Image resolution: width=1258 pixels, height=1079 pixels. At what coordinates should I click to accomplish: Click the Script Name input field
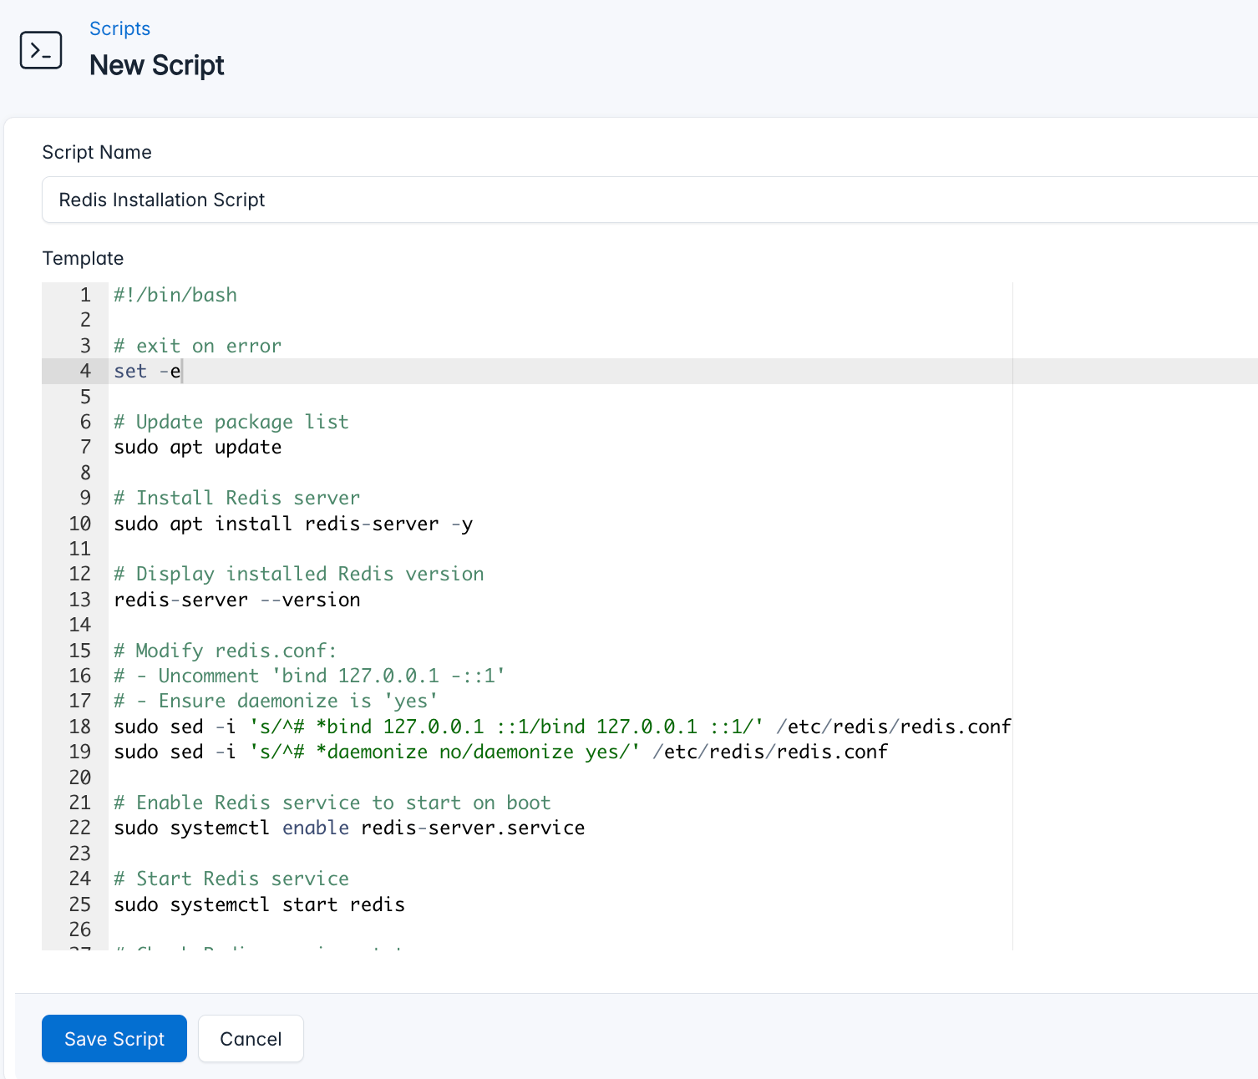[334, 200]
